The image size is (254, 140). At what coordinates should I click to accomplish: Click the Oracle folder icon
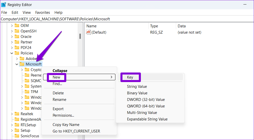(x=17, y=37)
